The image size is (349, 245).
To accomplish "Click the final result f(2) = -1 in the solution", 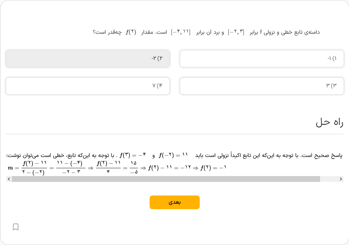I will coord(213,168).
